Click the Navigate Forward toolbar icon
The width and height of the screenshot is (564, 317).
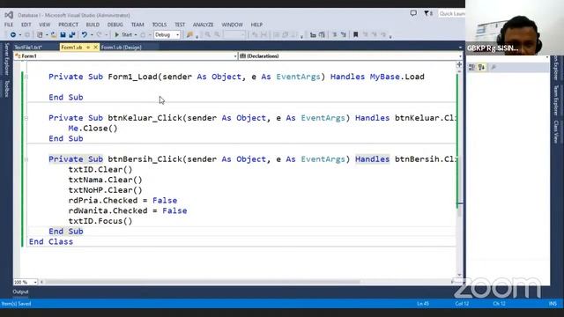click(x=27, y=35)
